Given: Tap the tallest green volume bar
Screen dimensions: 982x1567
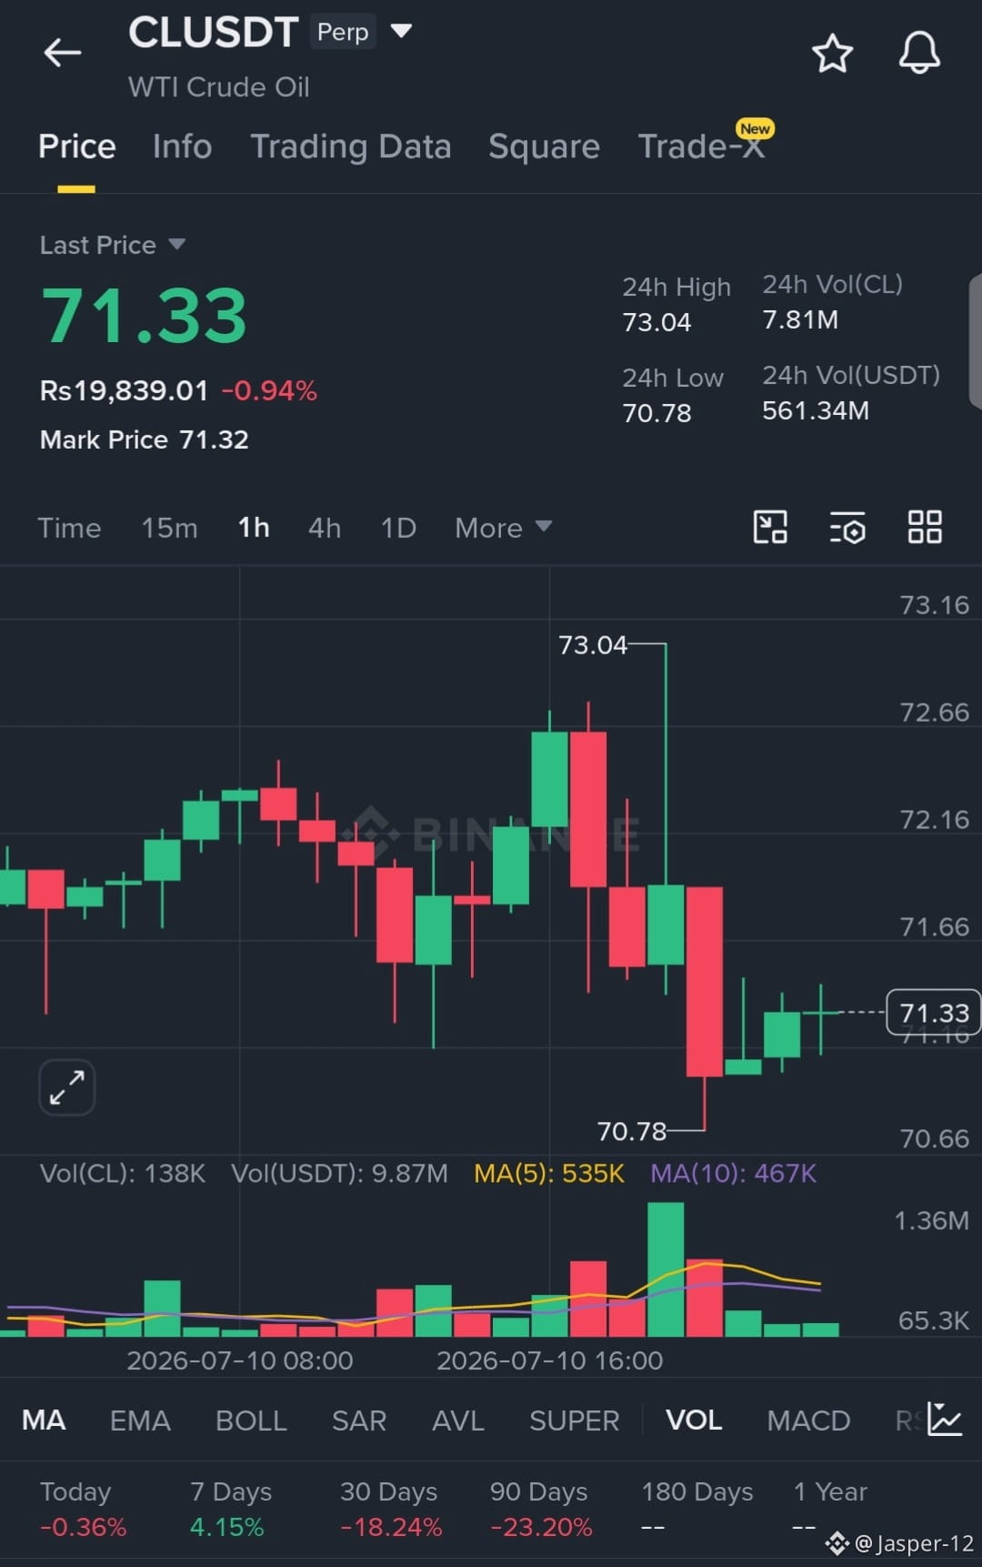Looking at the screenshot, I should [x=666, y=1269].
